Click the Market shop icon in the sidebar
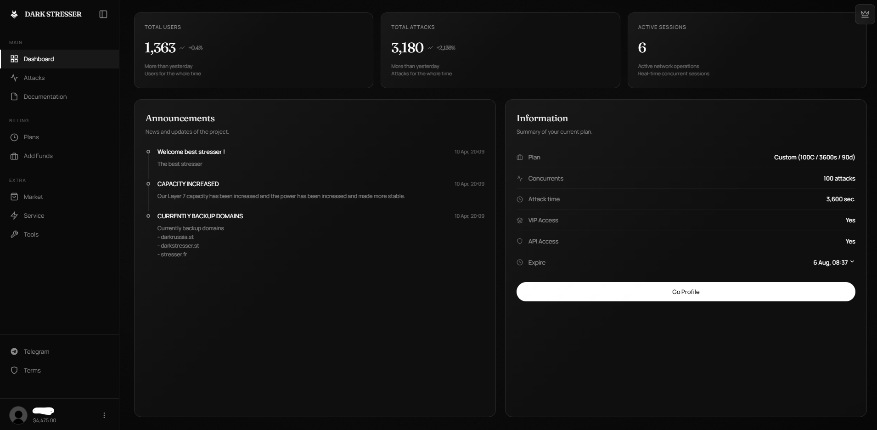This screenshot has width=877, height=430. tap(14, 197)
